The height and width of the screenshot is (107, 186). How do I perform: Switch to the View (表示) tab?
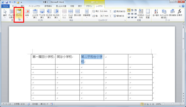pos(80,6)
